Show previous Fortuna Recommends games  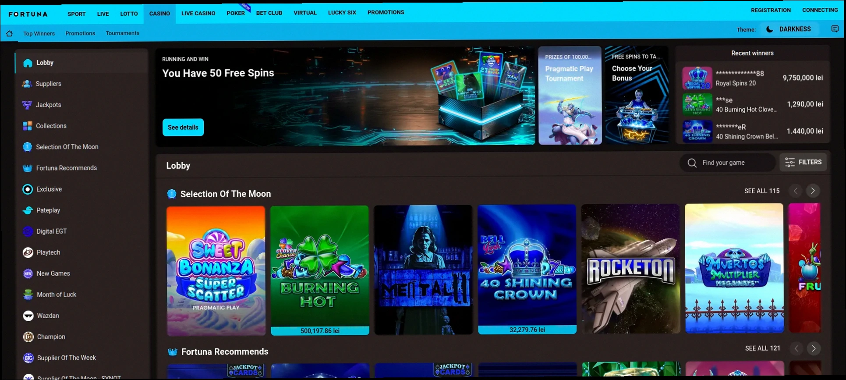coord(796,348)
